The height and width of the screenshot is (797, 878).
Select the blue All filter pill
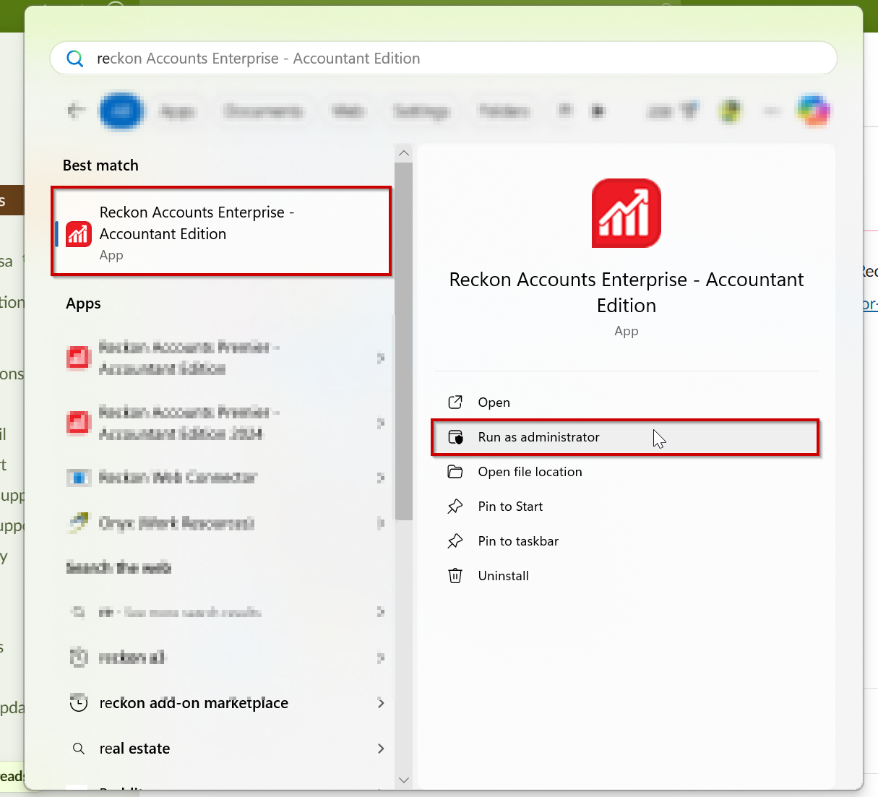pyautogui.click(x=121, y=111)
